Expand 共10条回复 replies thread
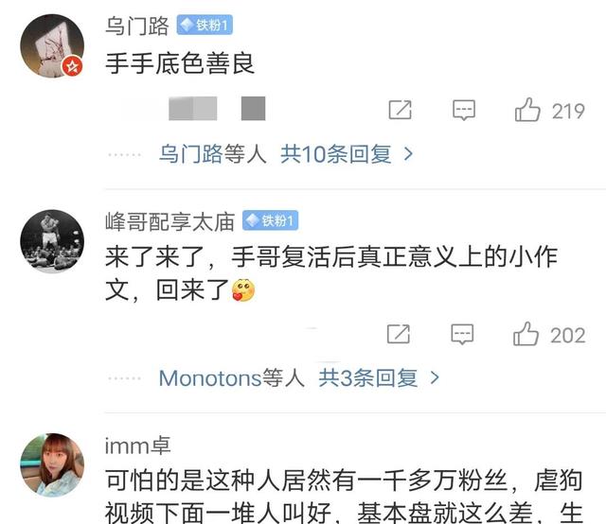Image resolution: width=606 pixels, height=524 pixels. coord(336,154)
